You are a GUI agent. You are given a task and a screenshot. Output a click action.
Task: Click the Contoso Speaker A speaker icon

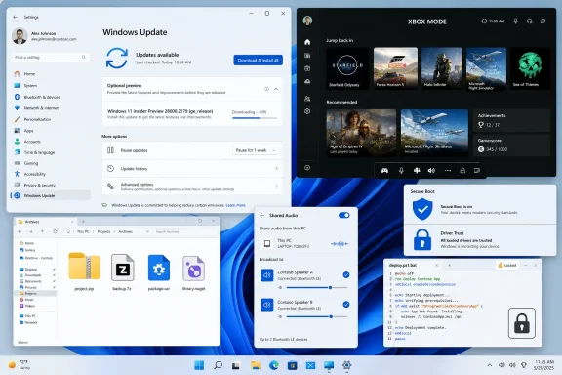click(267, 275)
